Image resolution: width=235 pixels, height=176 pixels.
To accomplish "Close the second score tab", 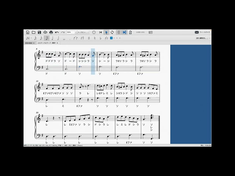I will pos(57,43).
